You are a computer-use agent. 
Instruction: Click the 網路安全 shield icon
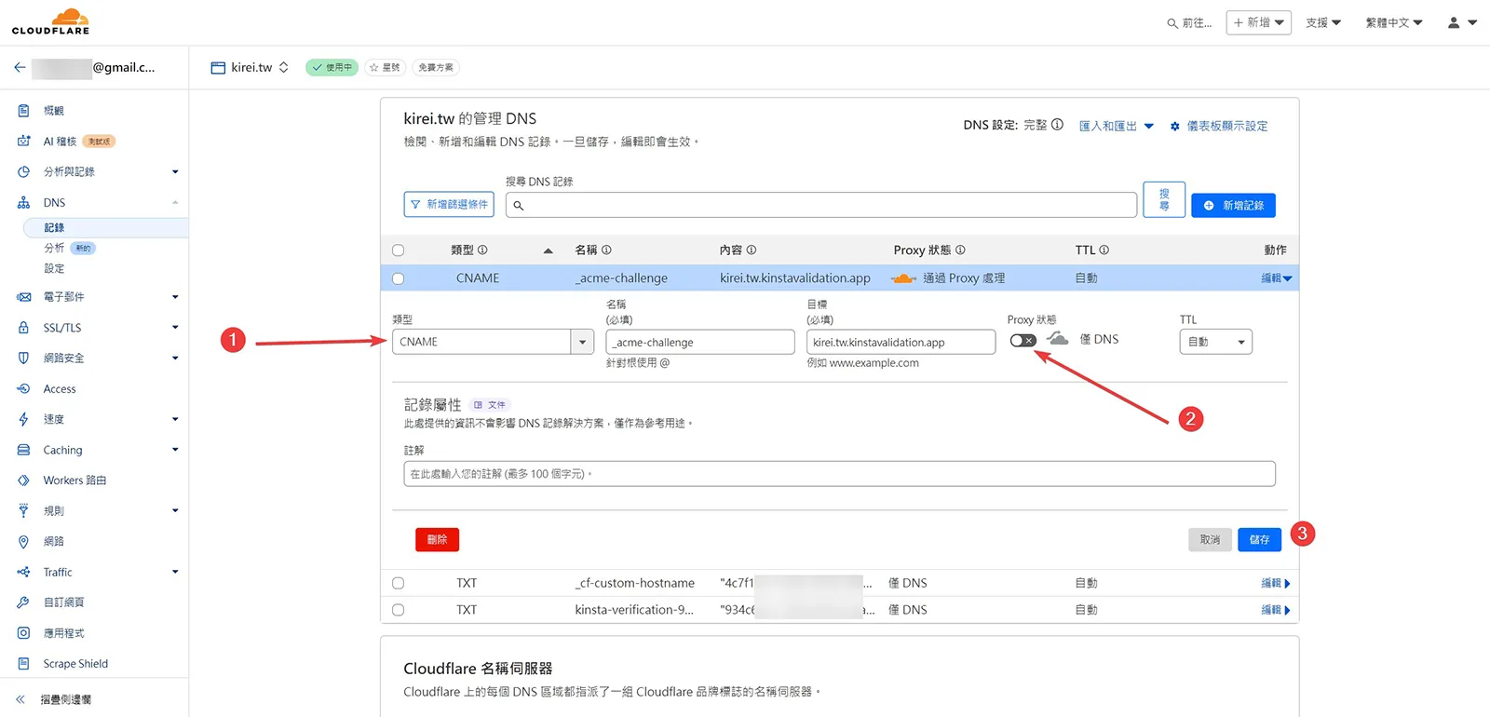(23, 358)
